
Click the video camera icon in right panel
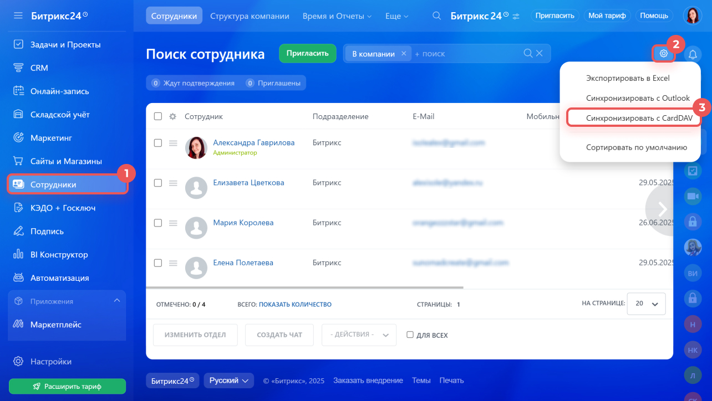[x=693, y=196]
